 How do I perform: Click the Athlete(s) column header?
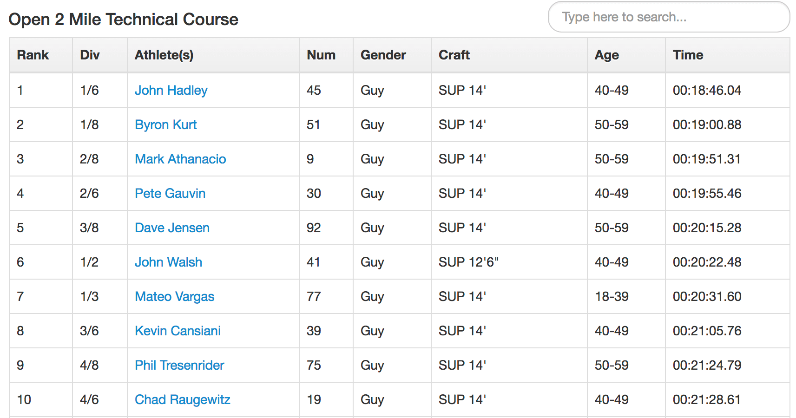click(x=164, y=55)
